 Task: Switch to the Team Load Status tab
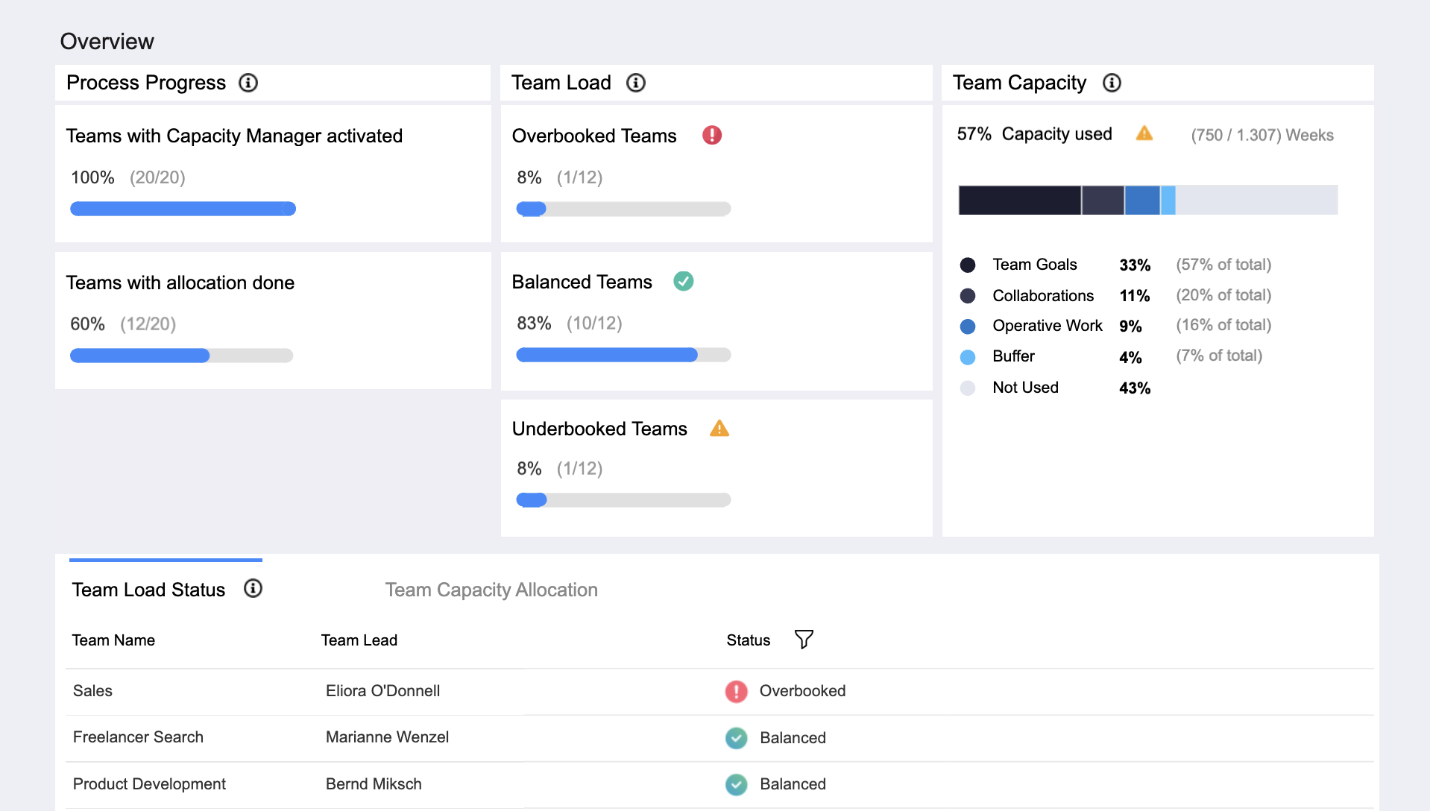(148, 590)
